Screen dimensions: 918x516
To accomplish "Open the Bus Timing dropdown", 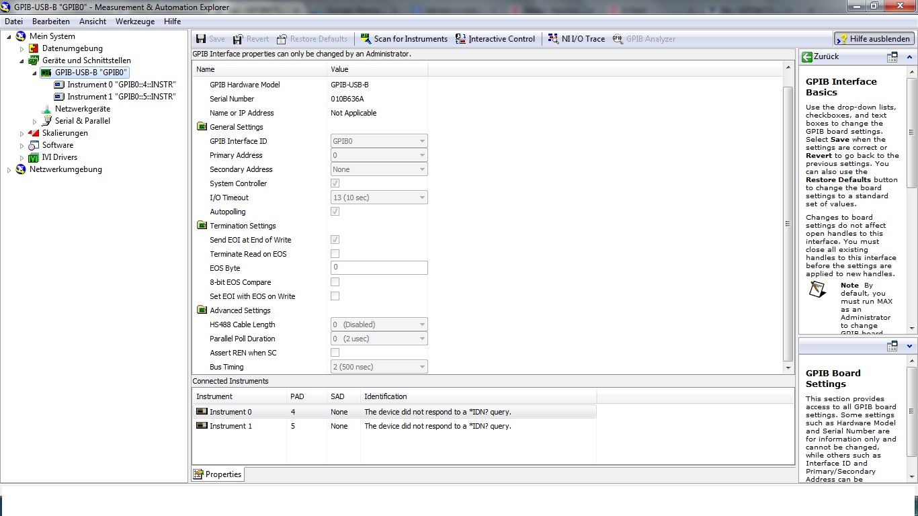I will pos(379,367).
